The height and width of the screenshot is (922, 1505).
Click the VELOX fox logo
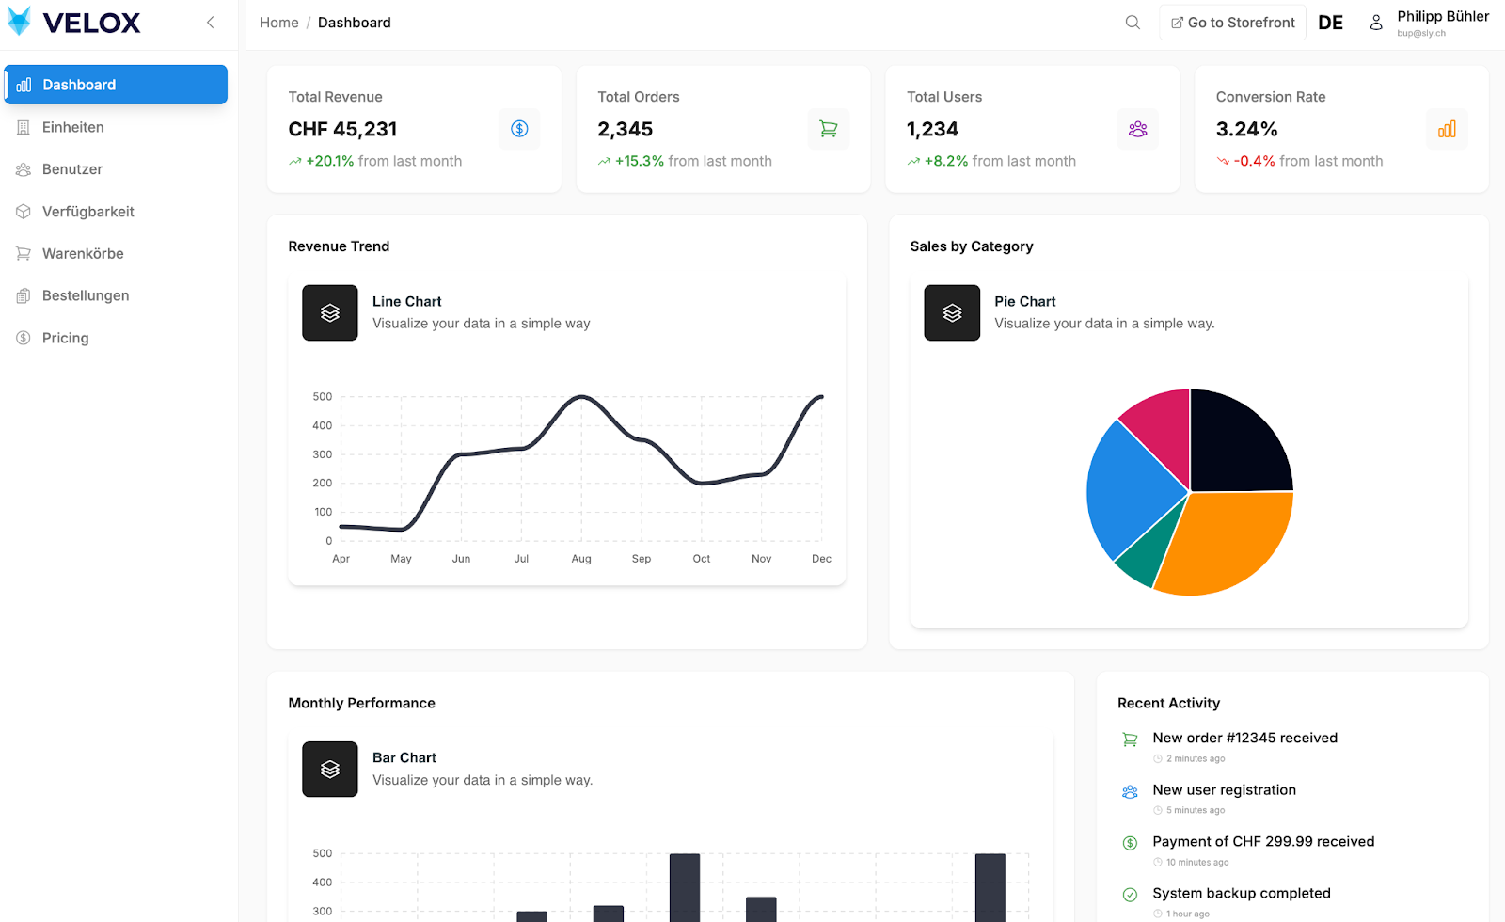tap(19, 22)
